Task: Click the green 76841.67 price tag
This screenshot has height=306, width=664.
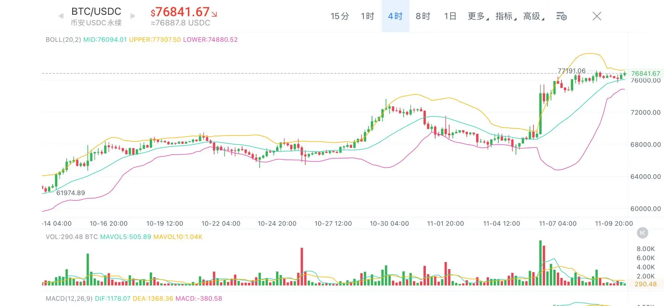Action: [x=646, y=74]
